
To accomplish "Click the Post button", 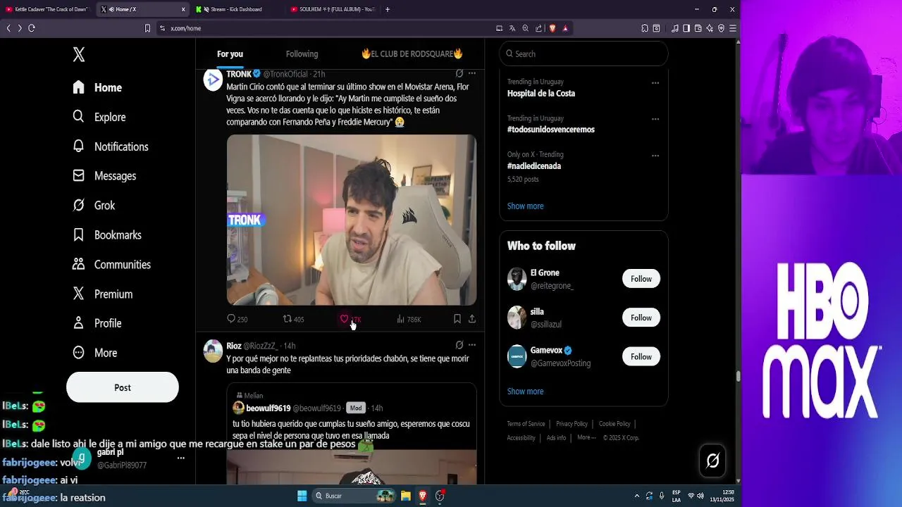I will click(123, 387).
